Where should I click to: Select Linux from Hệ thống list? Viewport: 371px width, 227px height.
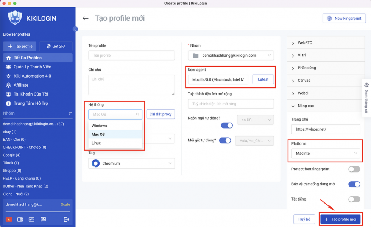(115, 143)
